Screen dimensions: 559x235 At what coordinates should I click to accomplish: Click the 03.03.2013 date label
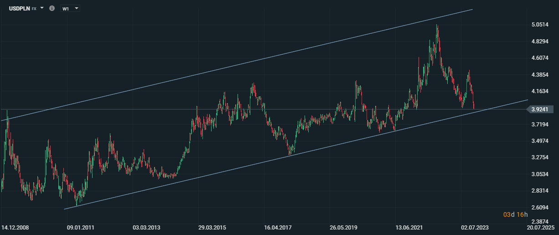tap(147, 227)
